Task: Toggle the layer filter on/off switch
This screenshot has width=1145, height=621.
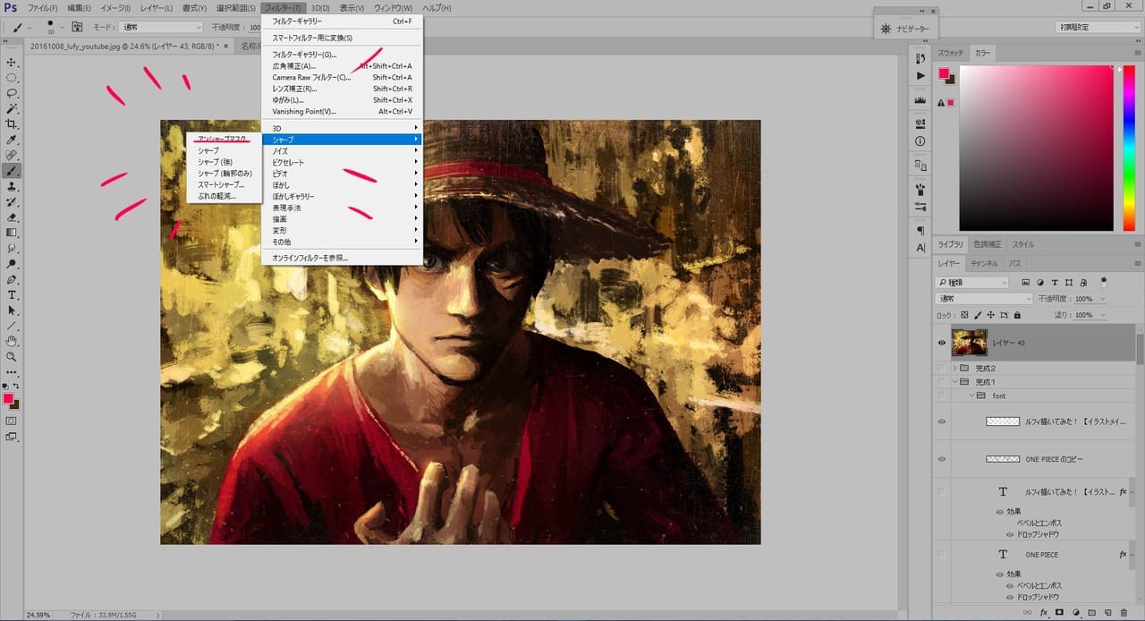Action: (x=1104, y=281)
